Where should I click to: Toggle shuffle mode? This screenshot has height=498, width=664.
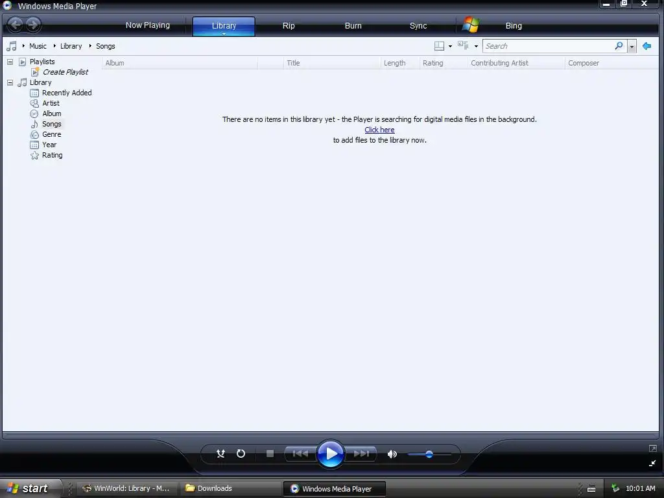click(220, 454)
